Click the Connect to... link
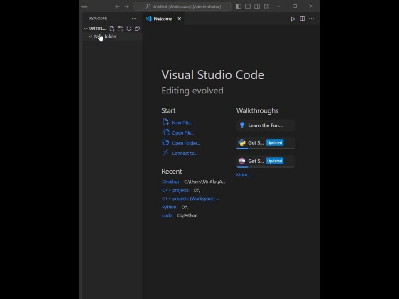 [x=185, y=153]
